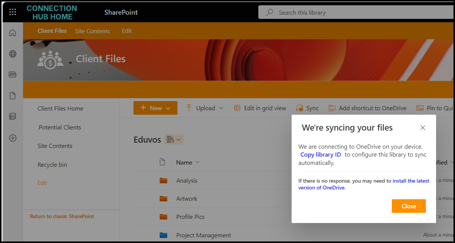Image resolution: width=455 pixels, height=243 pixels.
Task: Open My sites globe icon
Action: coord(12,54)
